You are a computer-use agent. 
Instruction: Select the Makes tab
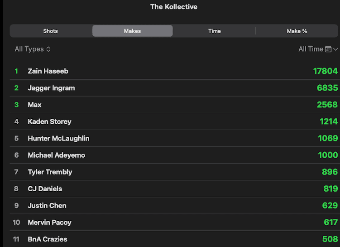(x=132, y=31)
